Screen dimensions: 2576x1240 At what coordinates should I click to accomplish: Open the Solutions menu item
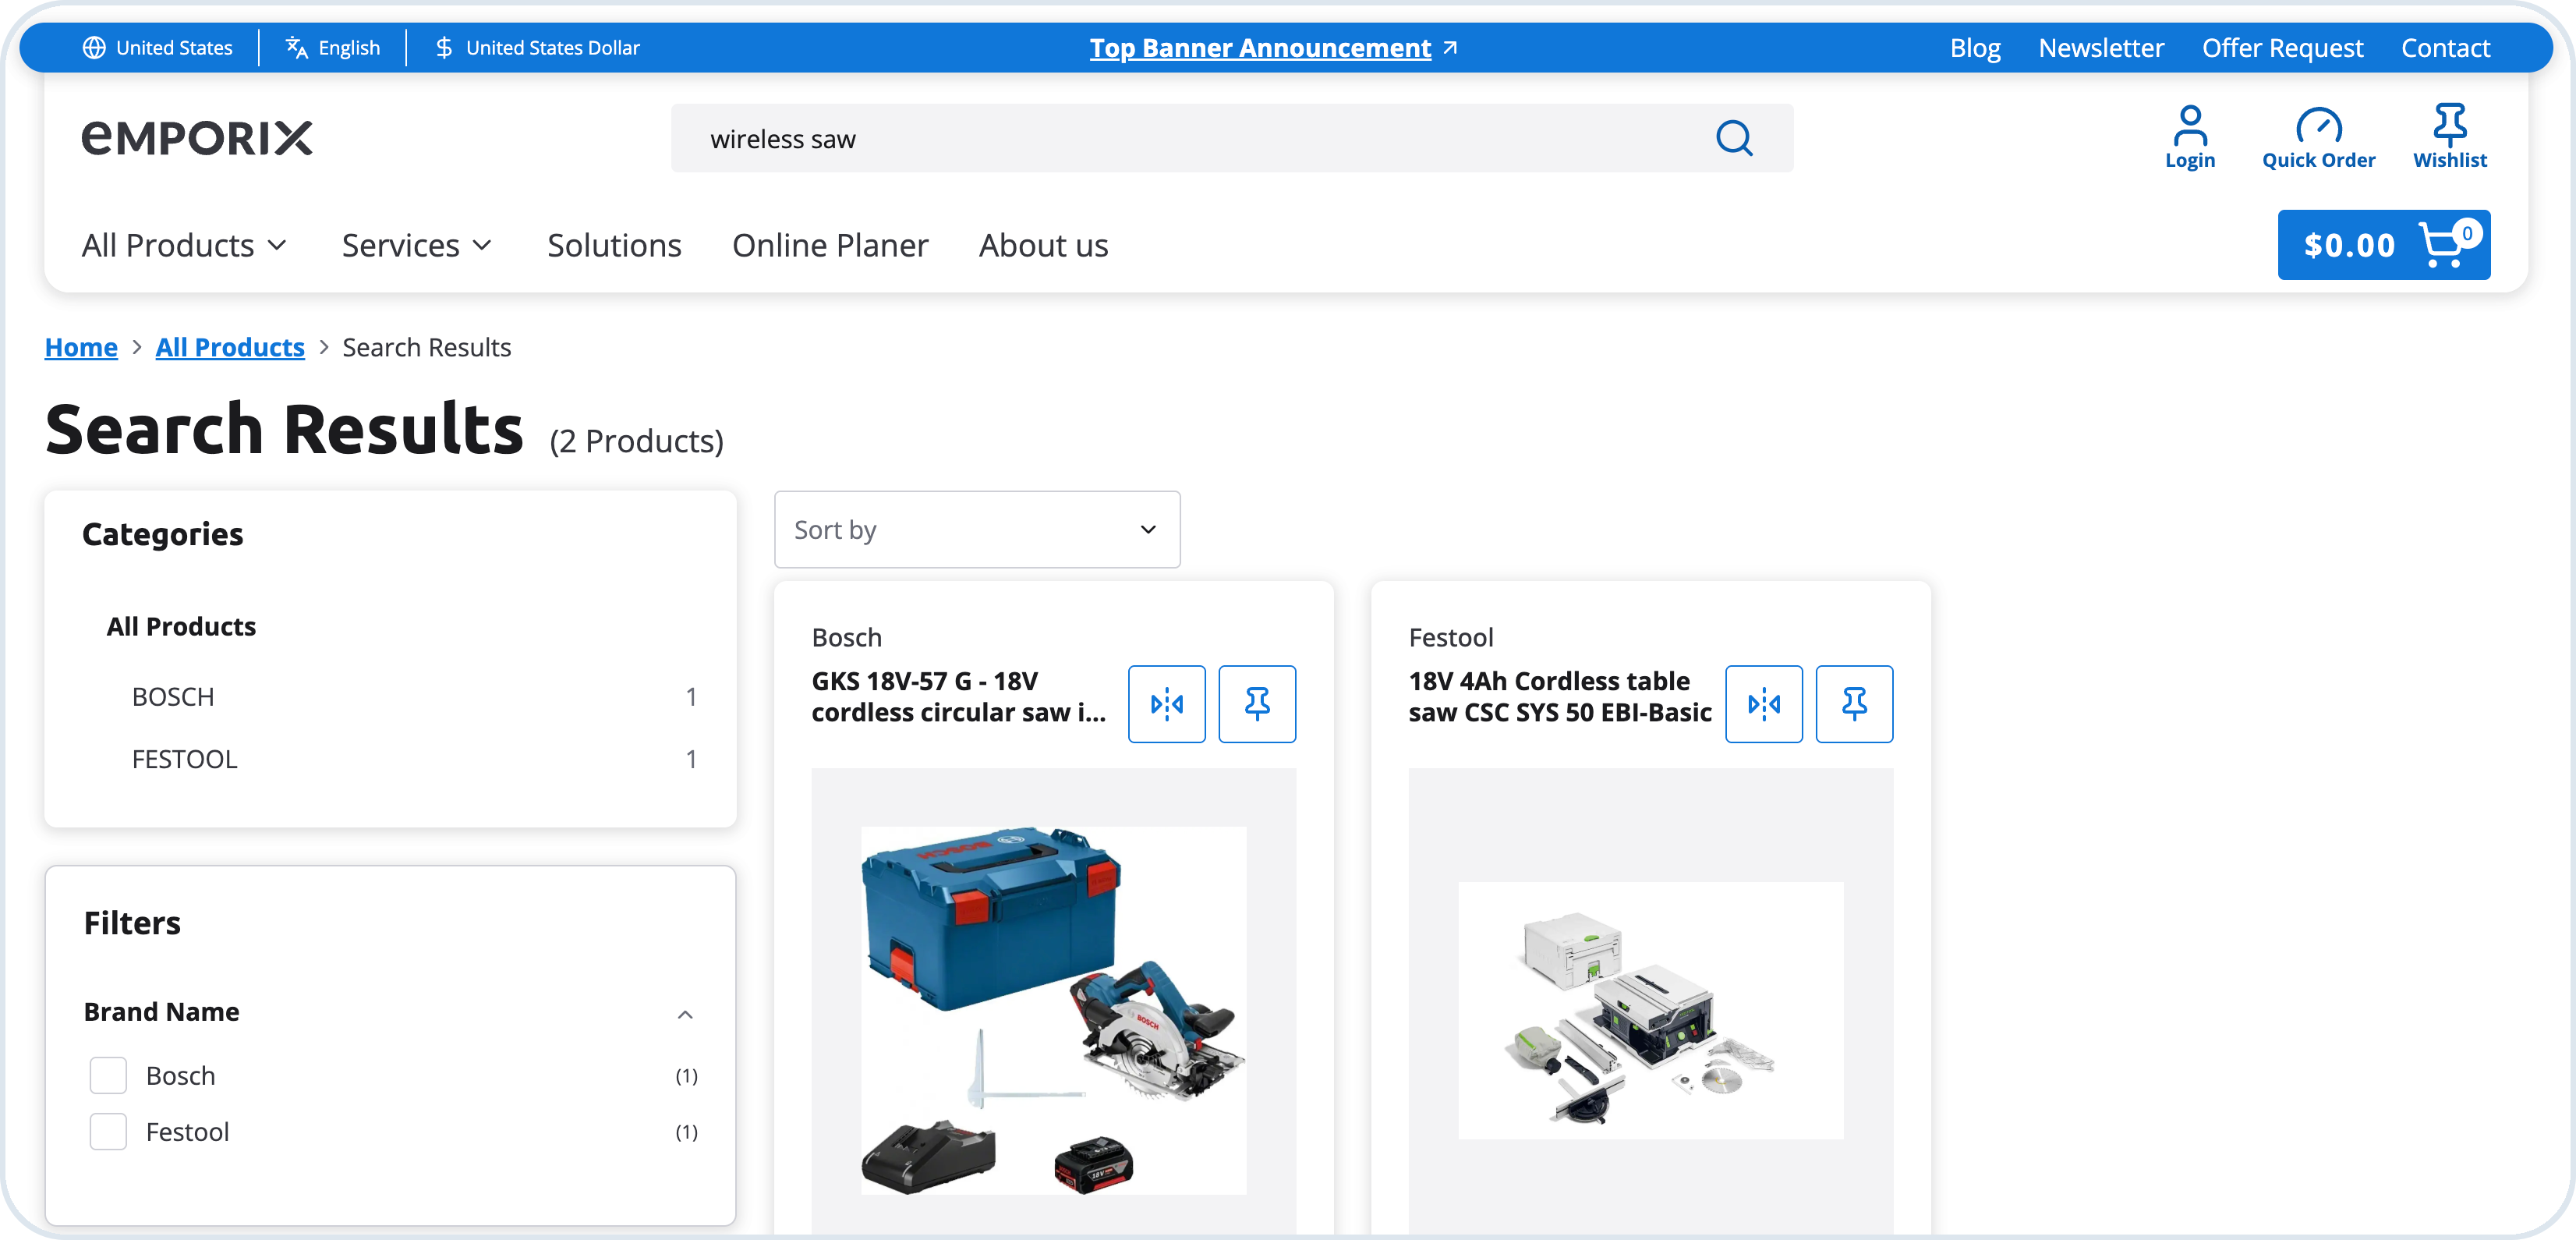[x=614, y=245]
